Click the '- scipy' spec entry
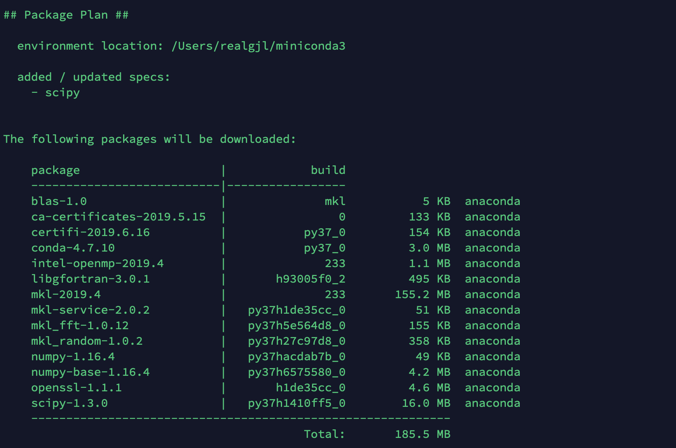 (x=56, y=93)
